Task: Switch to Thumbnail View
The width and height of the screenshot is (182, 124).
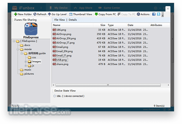Action: 81,14
